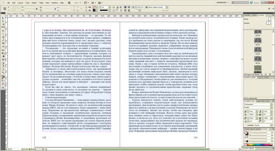275x151 pixels.
Task: Open View Options dropdown in application bar
Action: click(x=86, y=3)
